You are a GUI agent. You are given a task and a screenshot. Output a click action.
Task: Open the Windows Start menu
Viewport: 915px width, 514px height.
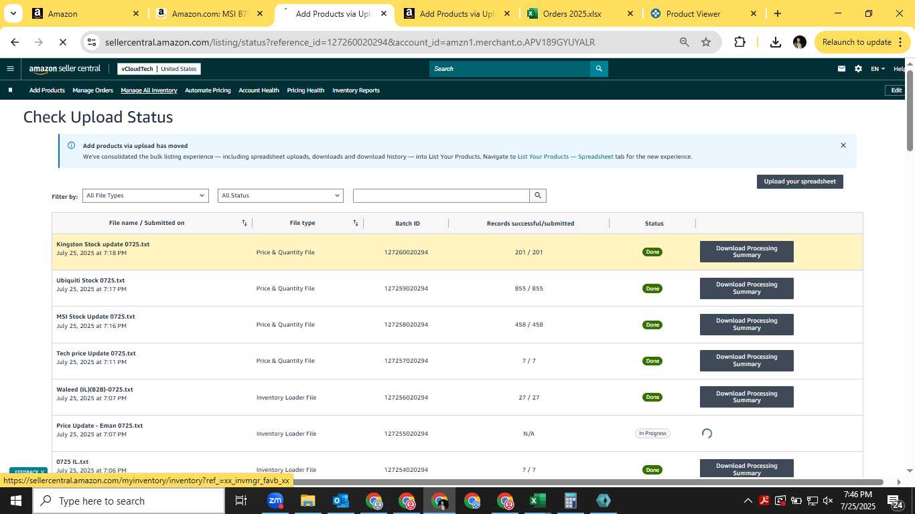[15, 501]
